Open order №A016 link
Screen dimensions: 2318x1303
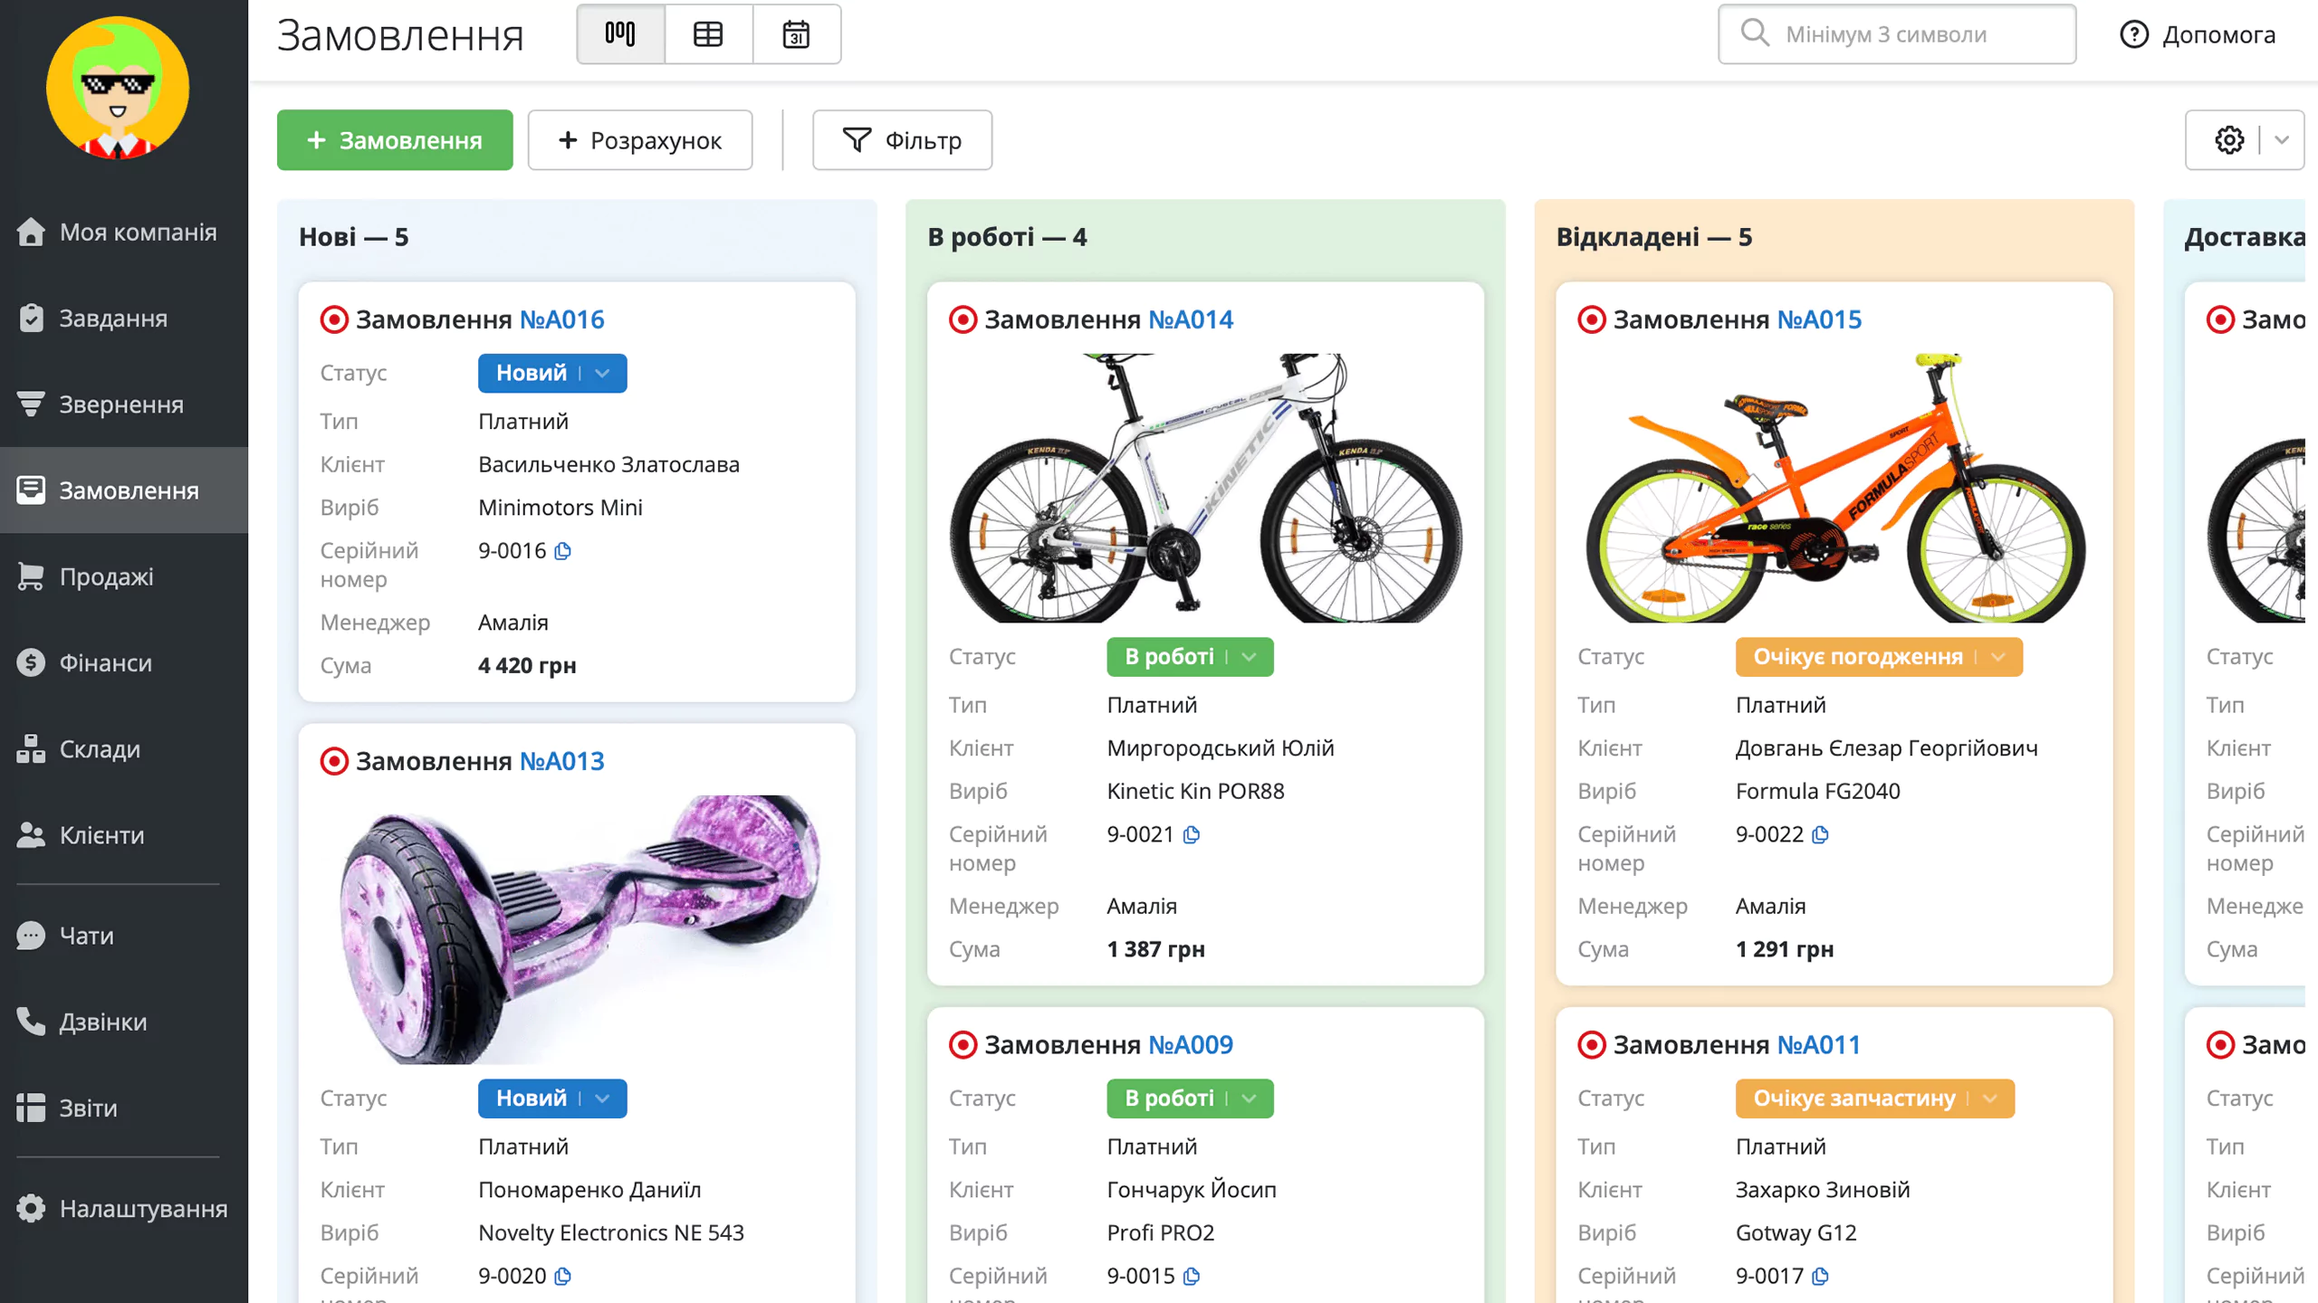tap(561, 319)
